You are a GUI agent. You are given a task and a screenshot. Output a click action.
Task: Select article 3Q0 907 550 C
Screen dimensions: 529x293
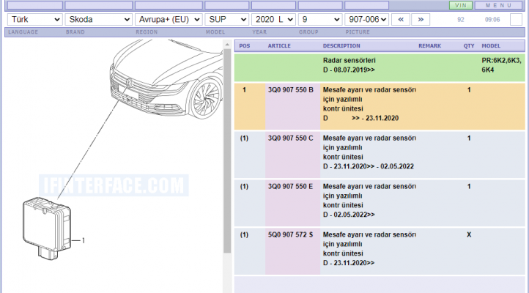(290, 138)
